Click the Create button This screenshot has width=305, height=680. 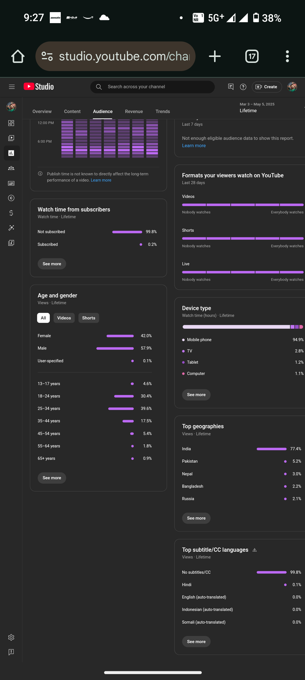[267, 87]
